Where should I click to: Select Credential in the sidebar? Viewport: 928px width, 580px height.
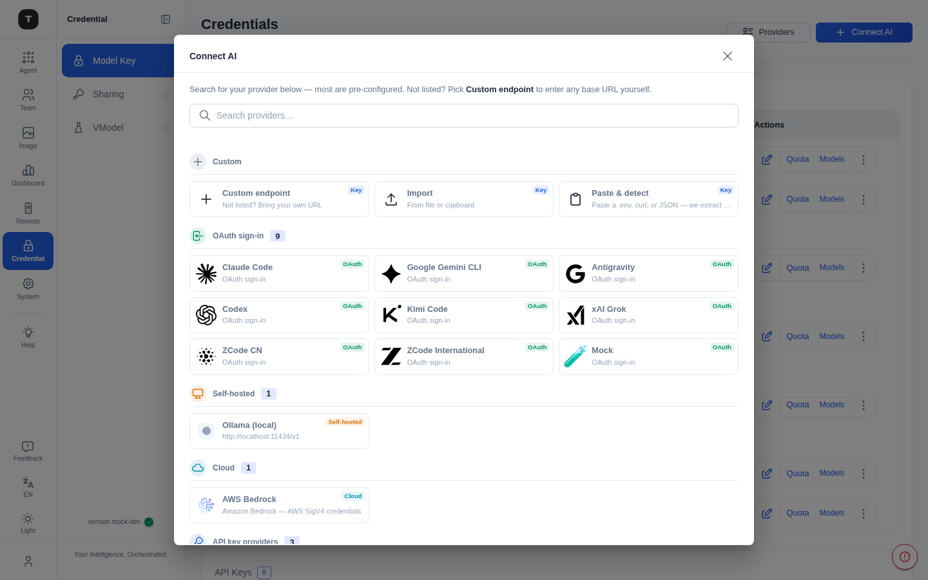(28, 251)
